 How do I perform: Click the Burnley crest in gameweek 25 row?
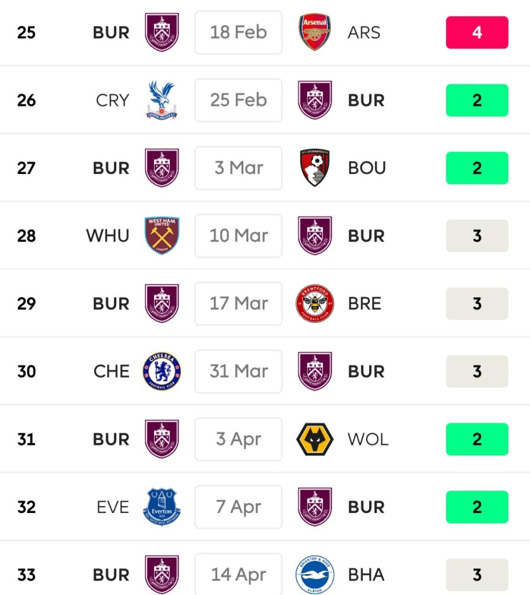162,33
